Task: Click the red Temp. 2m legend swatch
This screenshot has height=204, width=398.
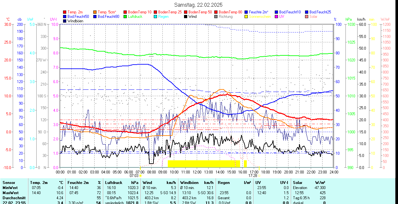Action: tap(65, 12)
